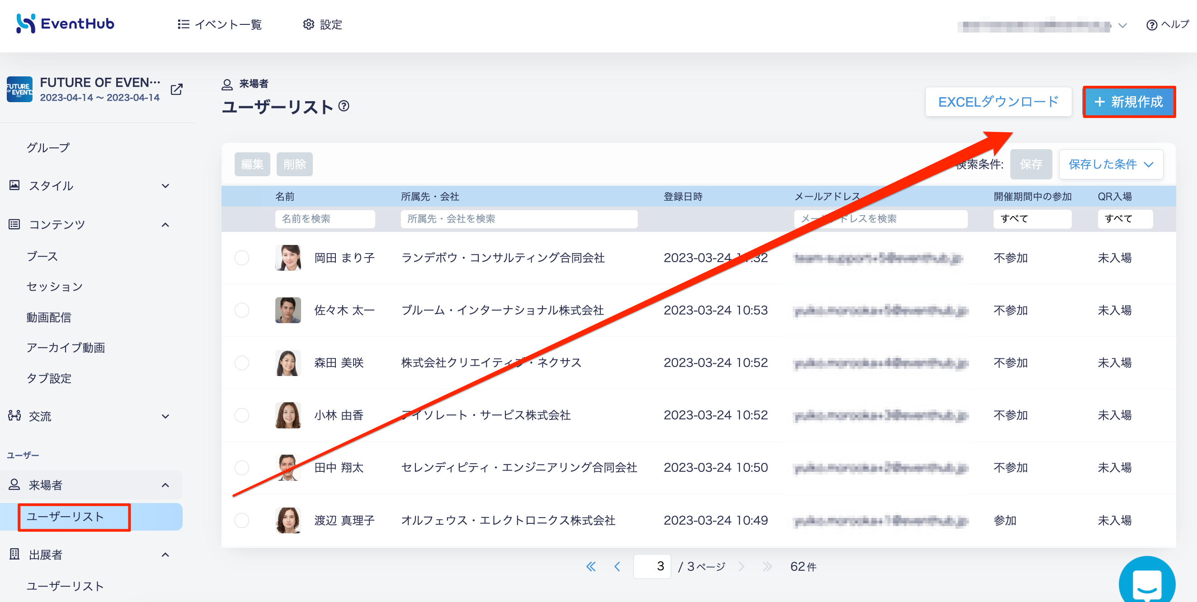
Task: Click the EXCELダウンロード button
Action: (x=998, y=102)
